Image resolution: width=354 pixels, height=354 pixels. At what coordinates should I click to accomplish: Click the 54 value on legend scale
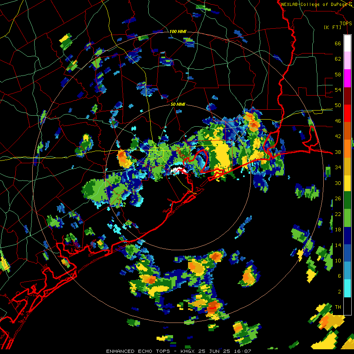click(x=338, y=90)
